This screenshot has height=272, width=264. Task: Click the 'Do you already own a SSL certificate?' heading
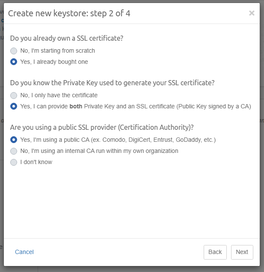(67, 38)
